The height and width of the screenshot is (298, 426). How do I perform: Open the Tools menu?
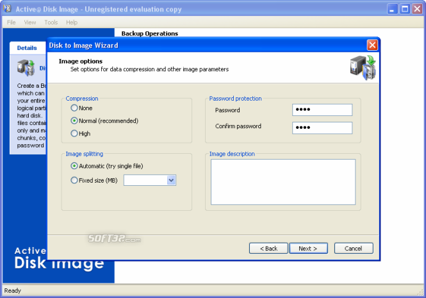(51, 22)
